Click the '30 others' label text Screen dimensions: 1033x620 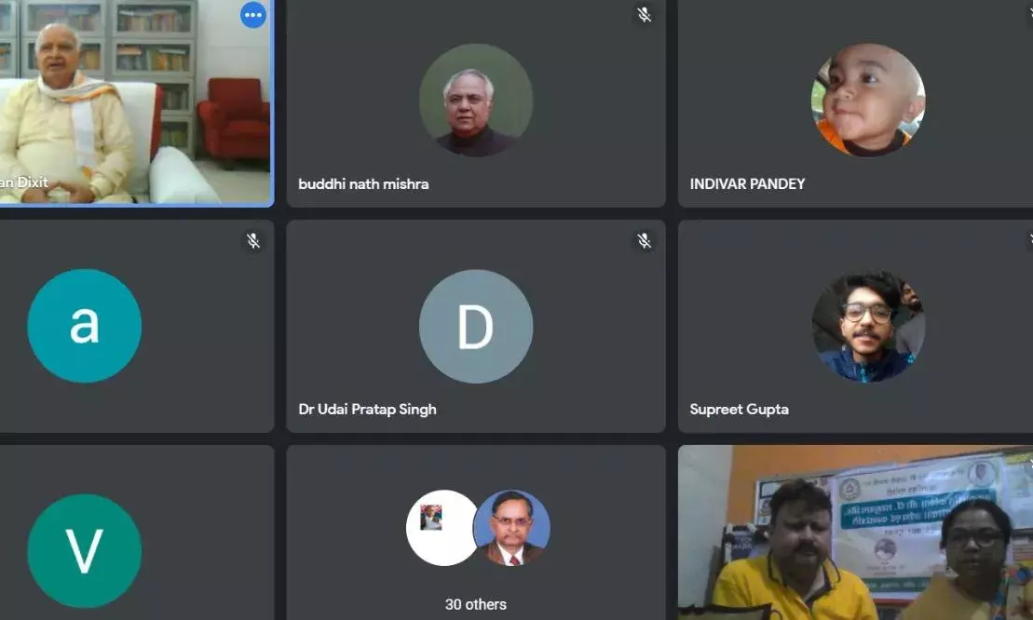[x=476, y=604]
